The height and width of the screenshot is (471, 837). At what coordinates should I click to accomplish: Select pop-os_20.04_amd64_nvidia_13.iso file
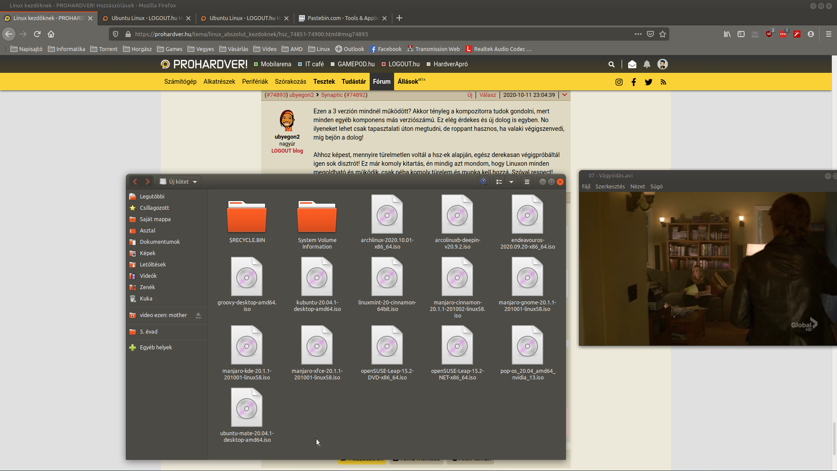pyautogui.click(x=527, y=353)
